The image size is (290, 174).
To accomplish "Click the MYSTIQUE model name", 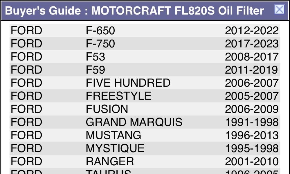I will click(x=115, y=148).
